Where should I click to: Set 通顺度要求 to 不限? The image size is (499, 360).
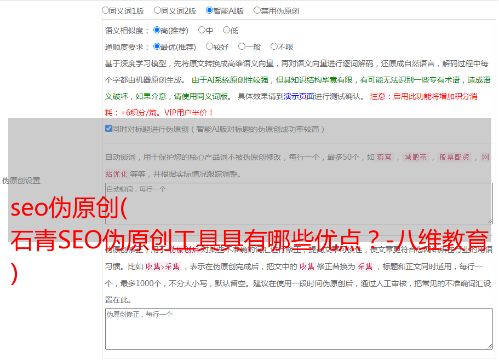tap(274, 47)
